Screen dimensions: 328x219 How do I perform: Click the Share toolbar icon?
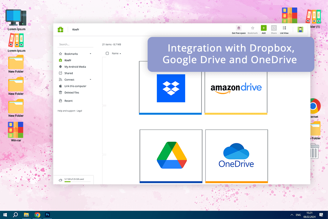[x=274, y=28]
